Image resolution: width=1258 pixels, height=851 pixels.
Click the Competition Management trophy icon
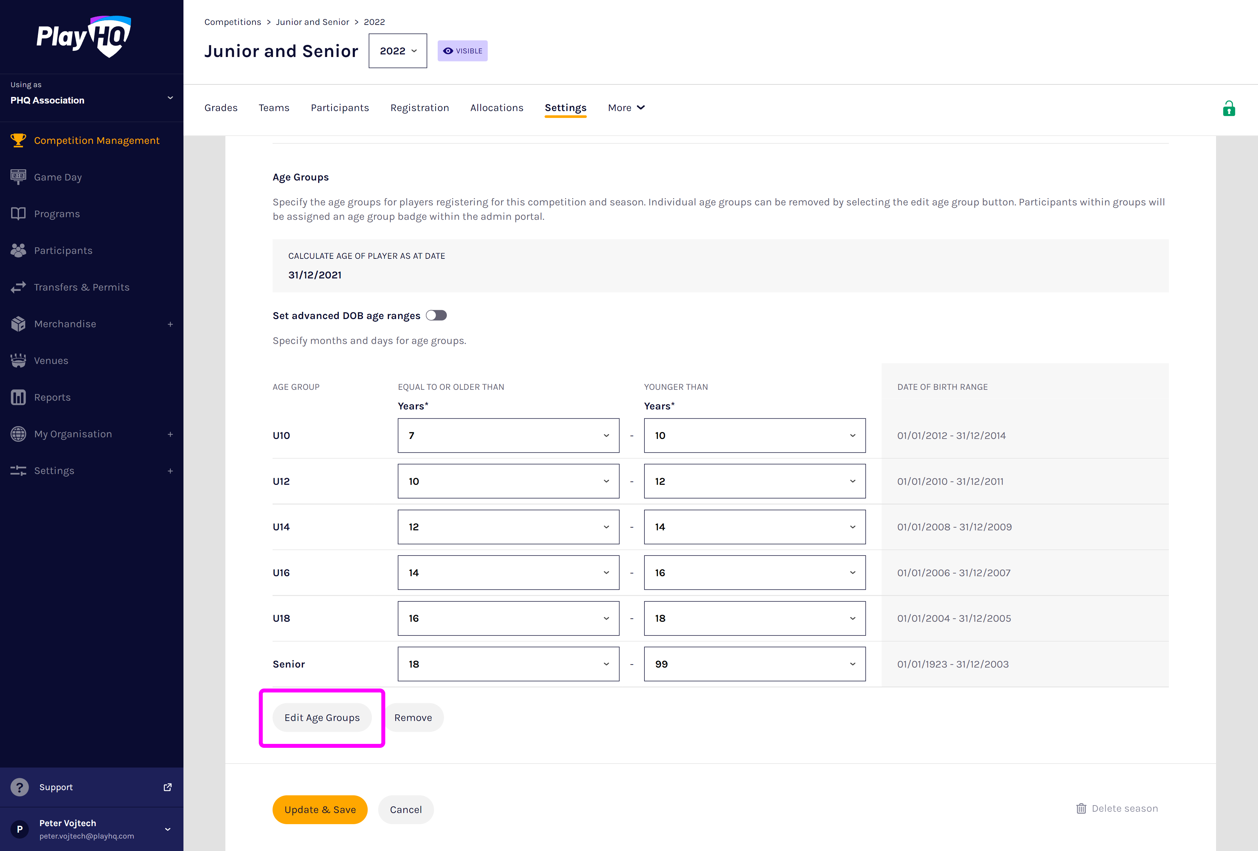18,140
